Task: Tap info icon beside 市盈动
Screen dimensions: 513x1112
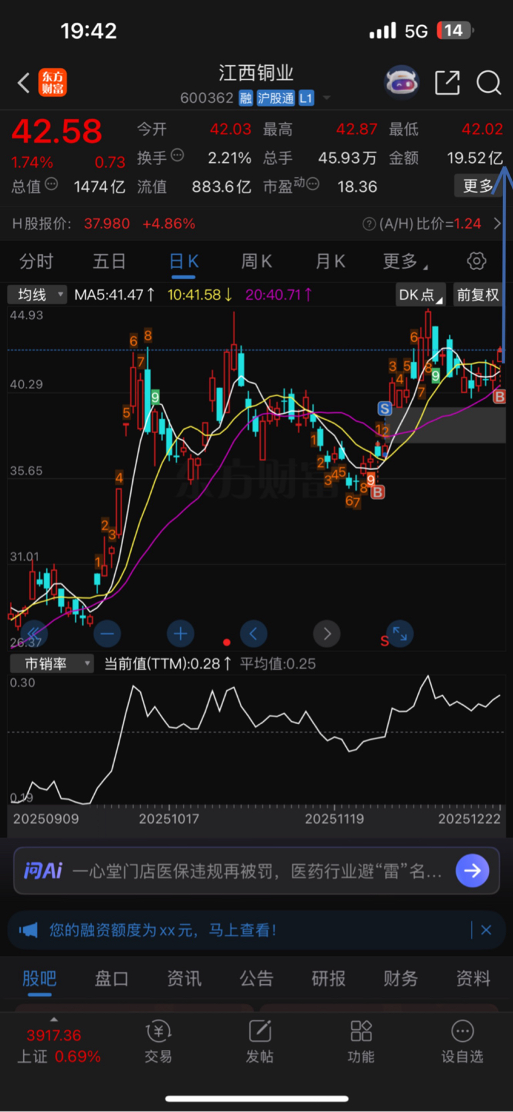Action: click(312, 184)
